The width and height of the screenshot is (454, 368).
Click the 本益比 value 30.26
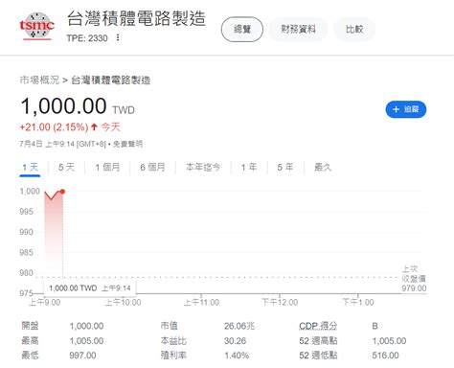pos(235,341)
